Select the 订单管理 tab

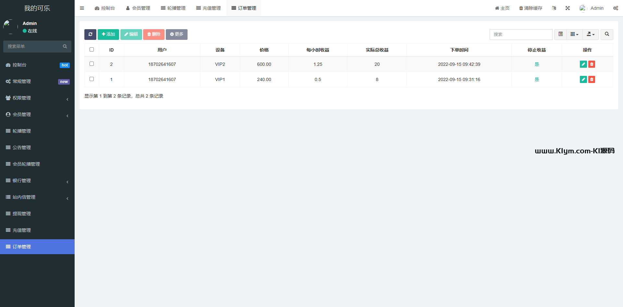pyautogui.click(x=244, y=8)
